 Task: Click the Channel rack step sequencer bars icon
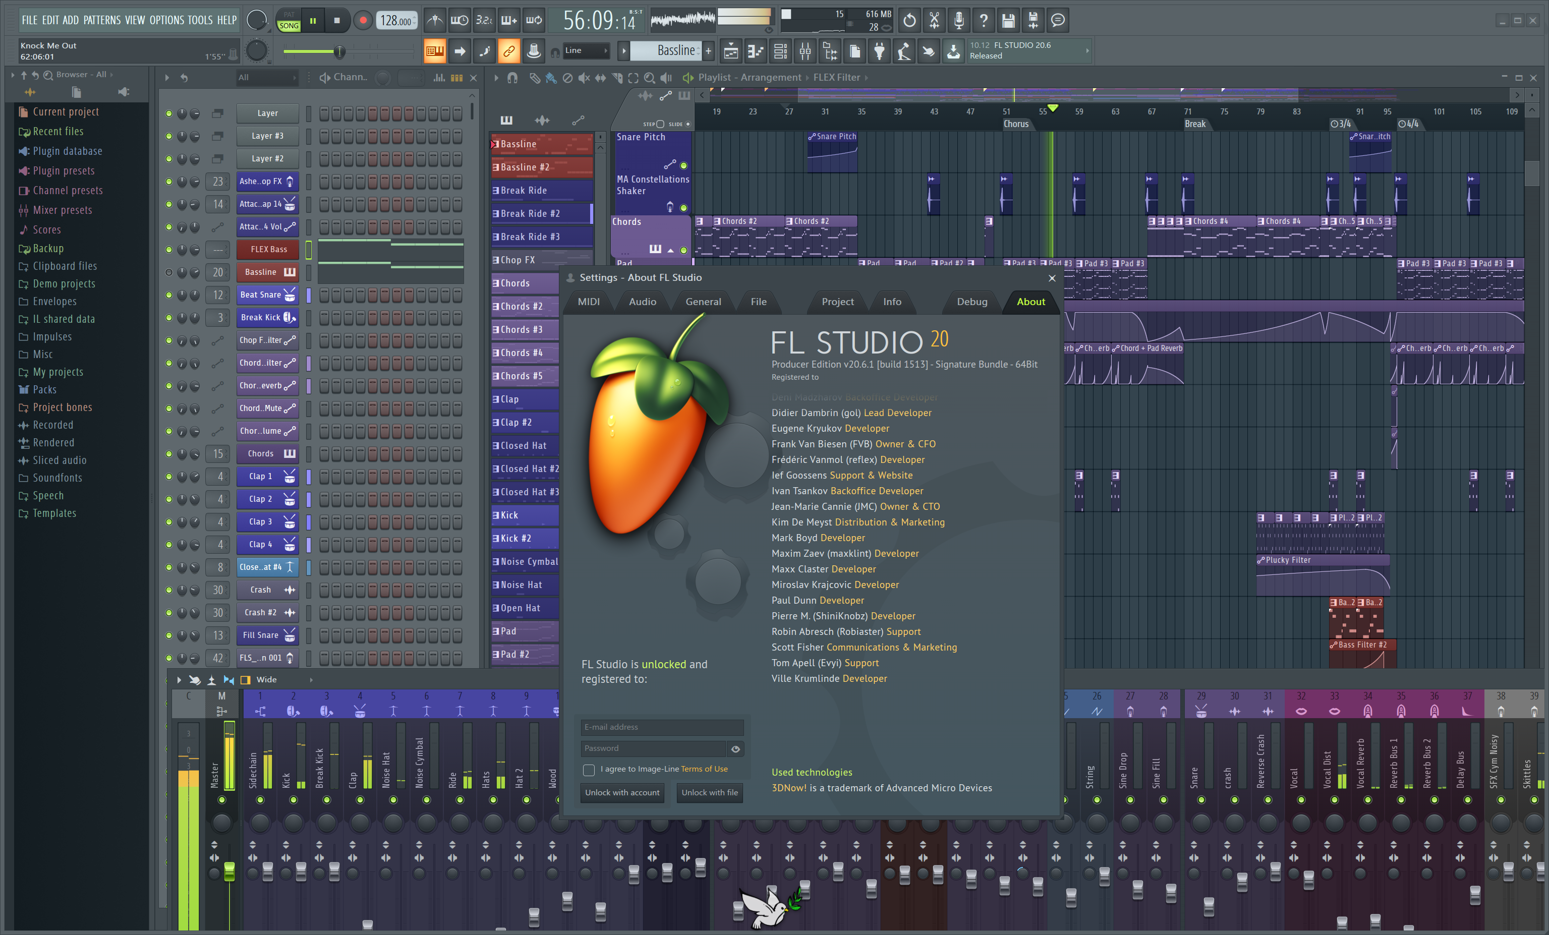tap(457, 78)
